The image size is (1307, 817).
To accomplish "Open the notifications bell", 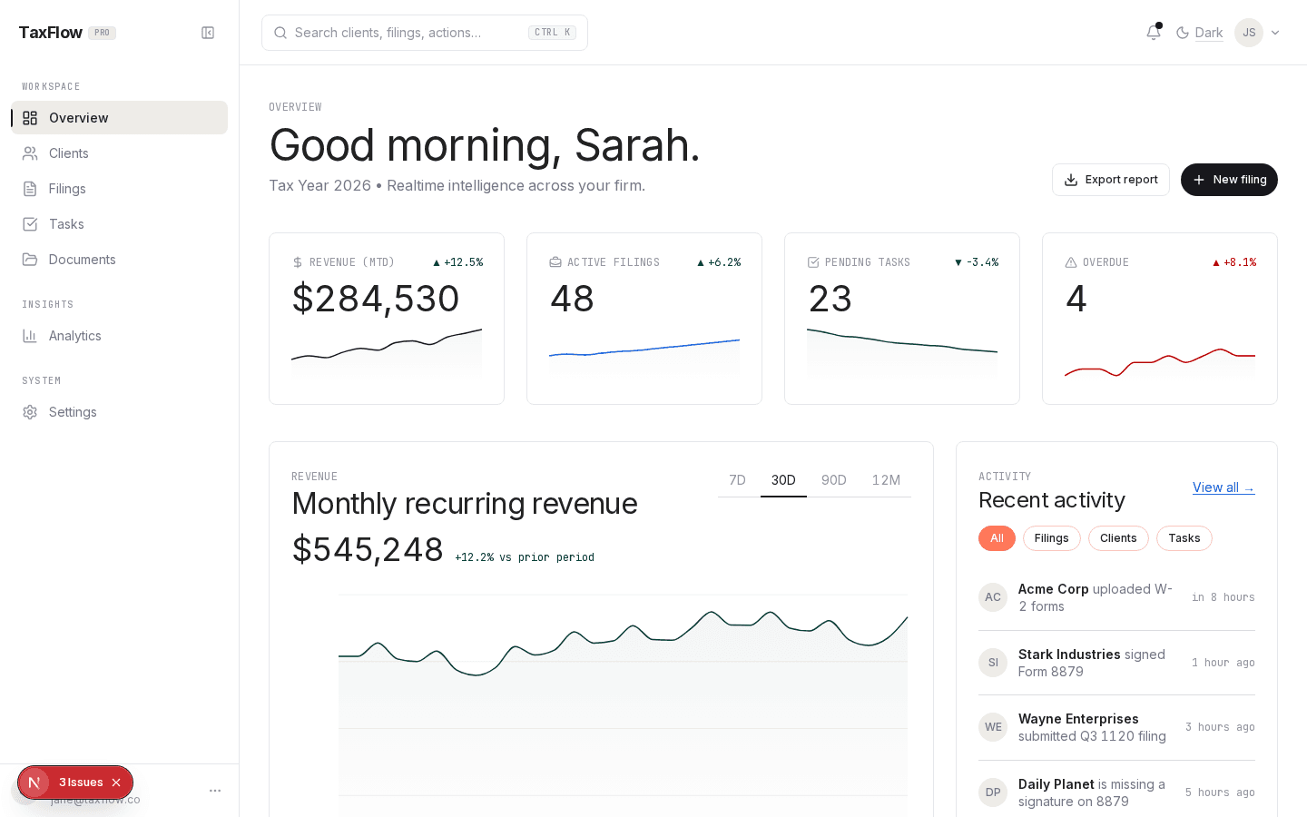I will click(1154, 33).
